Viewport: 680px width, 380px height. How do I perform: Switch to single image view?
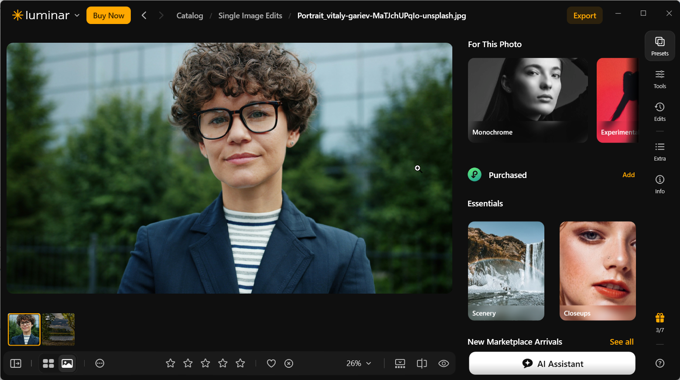tap(67, 363)
